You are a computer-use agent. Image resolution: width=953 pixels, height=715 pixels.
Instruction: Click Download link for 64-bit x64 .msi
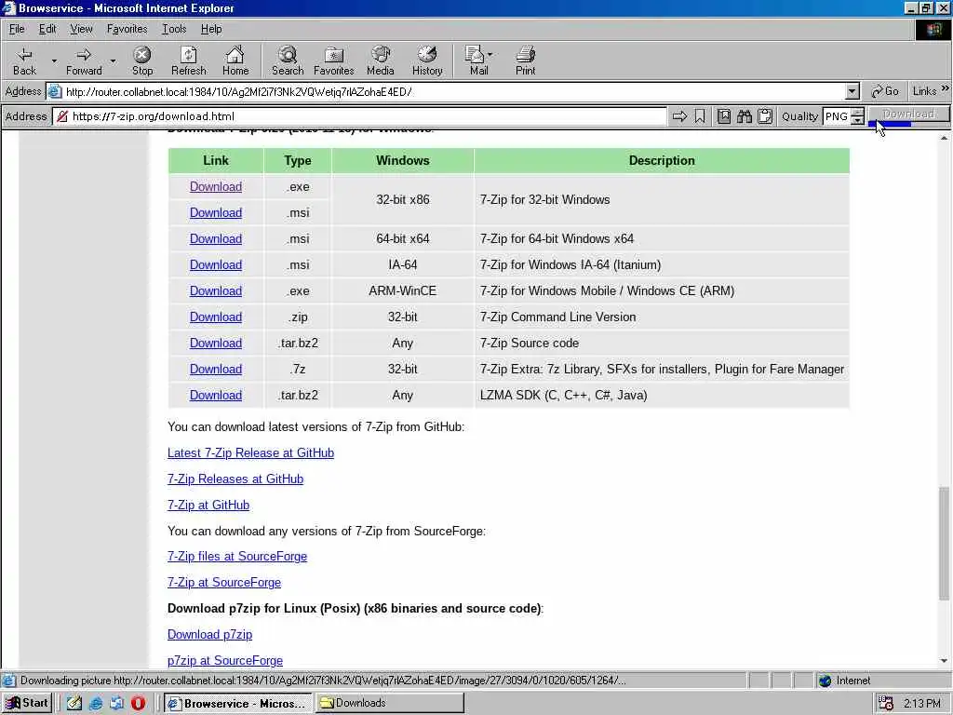pyautogui.click(x=216, y=239)
